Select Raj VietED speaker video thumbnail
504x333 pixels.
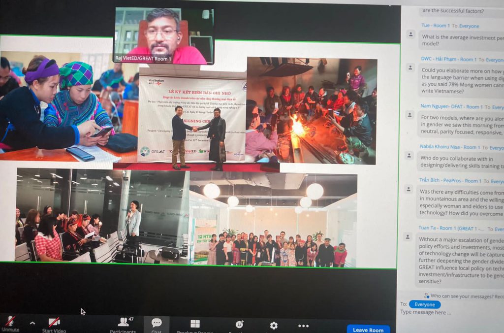click(163, 36)
